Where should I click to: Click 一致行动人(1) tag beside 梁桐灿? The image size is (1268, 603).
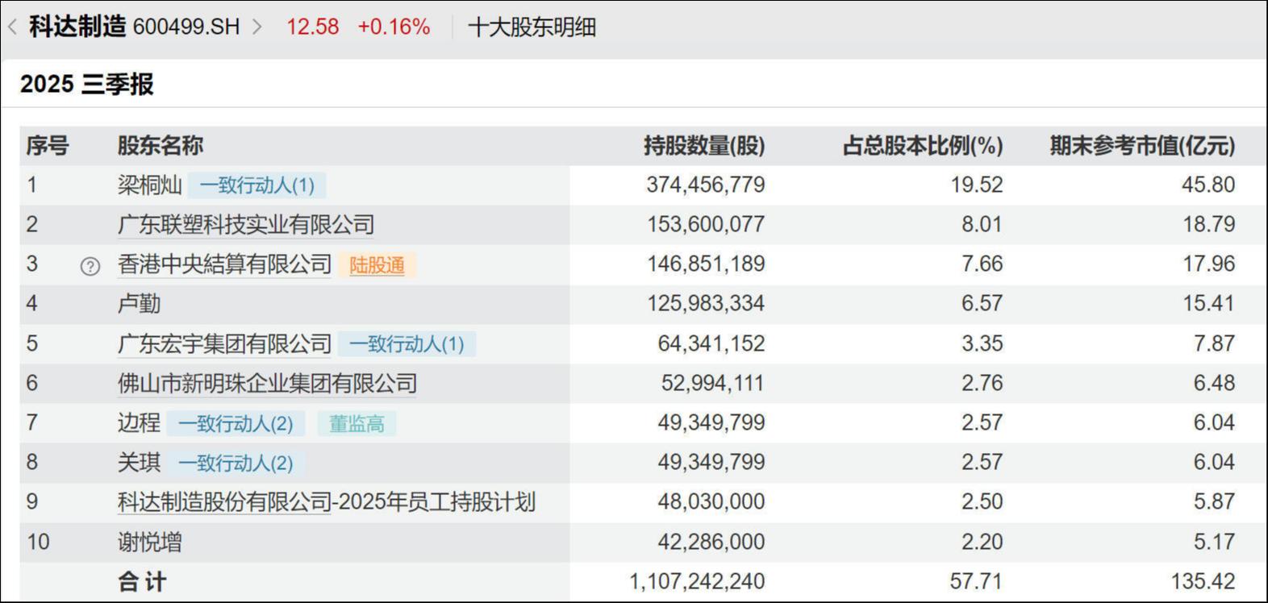[257, 185]
